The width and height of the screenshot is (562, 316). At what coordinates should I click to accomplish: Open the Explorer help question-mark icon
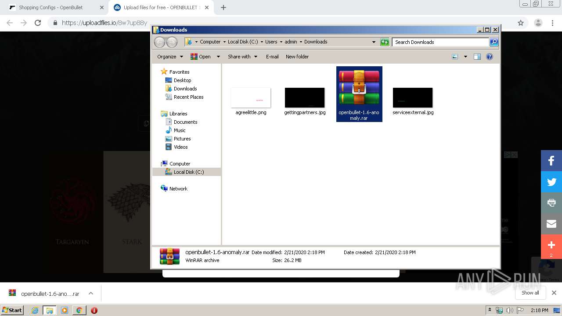pyautogui.click(x=490, y=57)
